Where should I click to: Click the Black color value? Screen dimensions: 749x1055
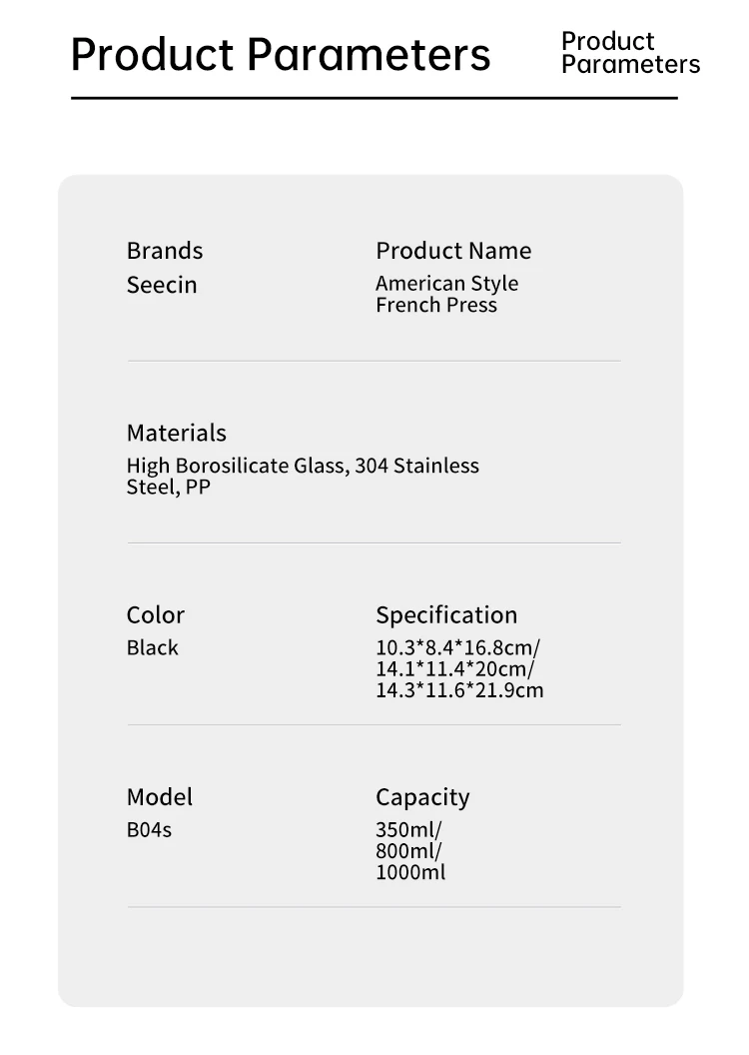click(153, 647)
